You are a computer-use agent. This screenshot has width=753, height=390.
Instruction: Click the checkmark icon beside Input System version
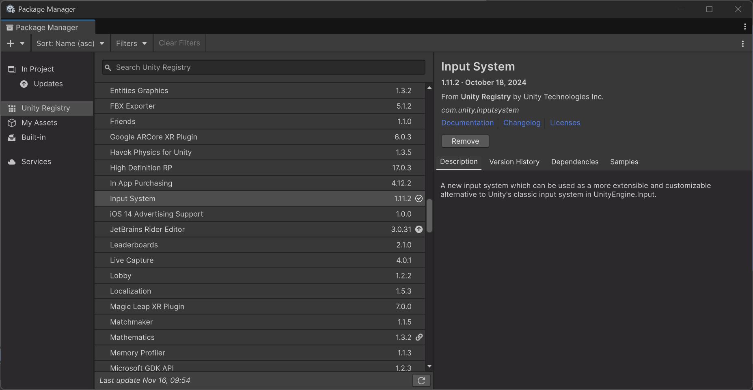point(419,198)
